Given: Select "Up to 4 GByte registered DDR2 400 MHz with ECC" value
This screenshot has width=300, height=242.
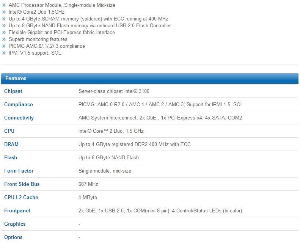Looking at the screenshot, I should point(135,144).
